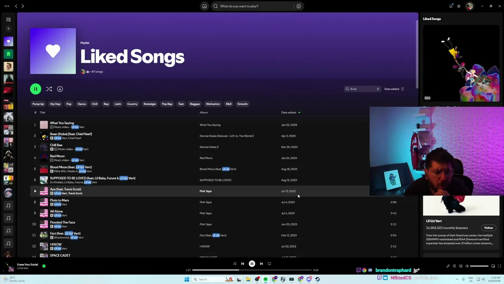Open the notifications bell
This screenshot has height=284, width=504.
[x=451, y=6]
